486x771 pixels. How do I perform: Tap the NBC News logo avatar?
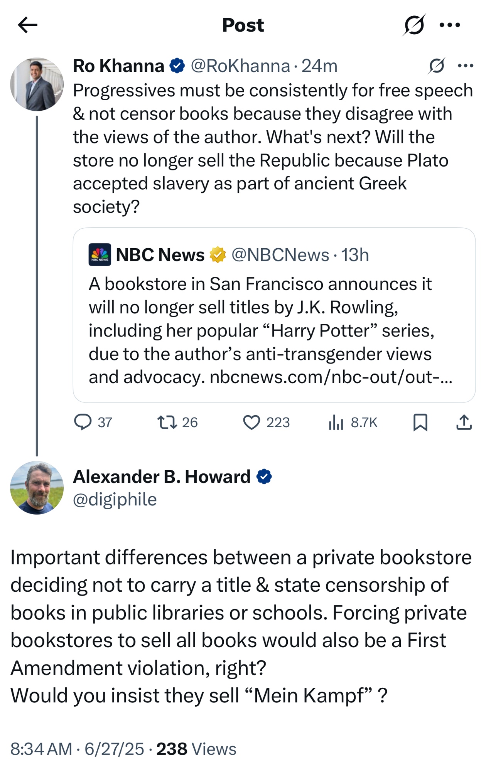click(100, 255)
